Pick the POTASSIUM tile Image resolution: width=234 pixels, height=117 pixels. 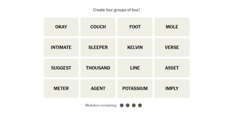[135, 88]
